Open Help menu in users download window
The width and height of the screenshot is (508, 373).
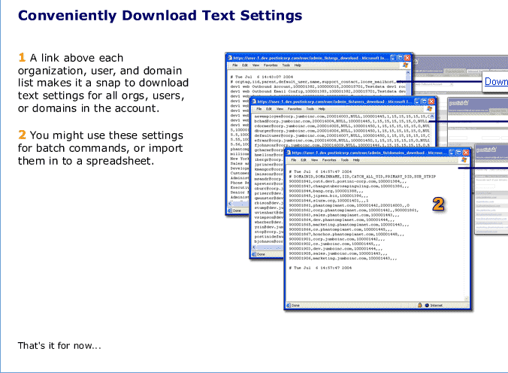tap(322, 109)
